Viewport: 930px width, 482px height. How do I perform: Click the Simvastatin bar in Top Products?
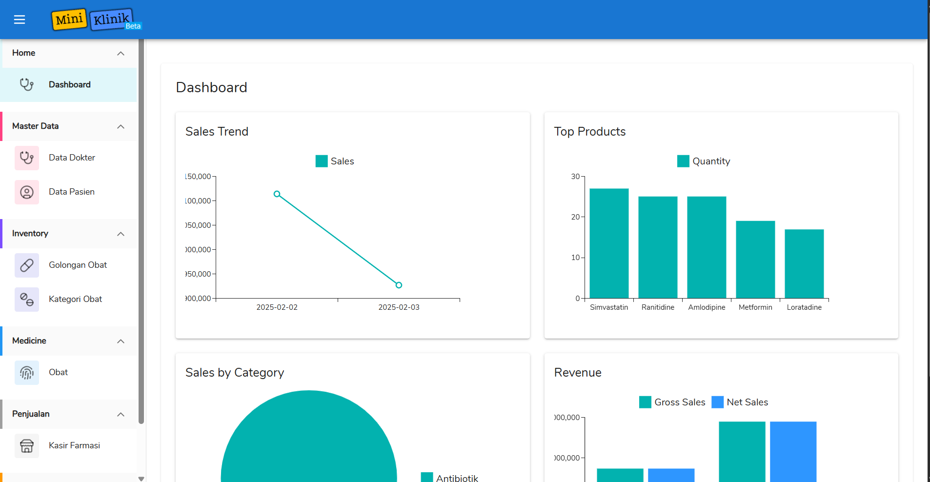[x=609, y=243]
